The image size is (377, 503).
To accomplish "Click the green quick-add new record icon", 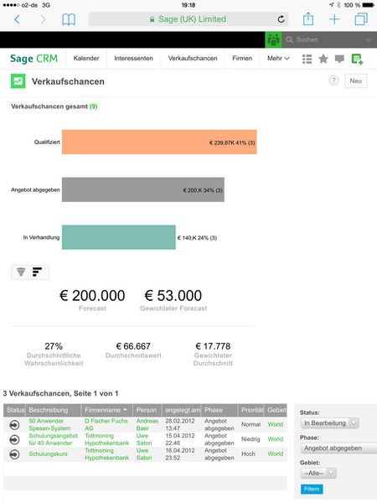I will [x=357, y=59].
